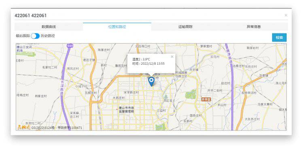Close the temperature info popup
303x149 pixels.
pyautogui.click(x=172, y=57)
